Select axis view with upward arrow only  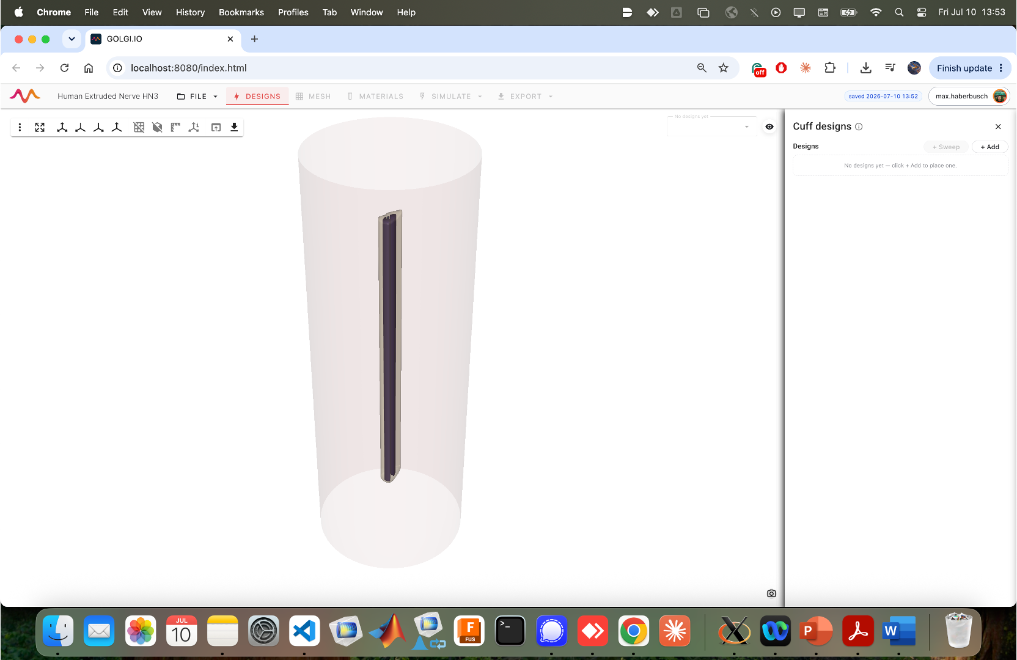point(117,127)
